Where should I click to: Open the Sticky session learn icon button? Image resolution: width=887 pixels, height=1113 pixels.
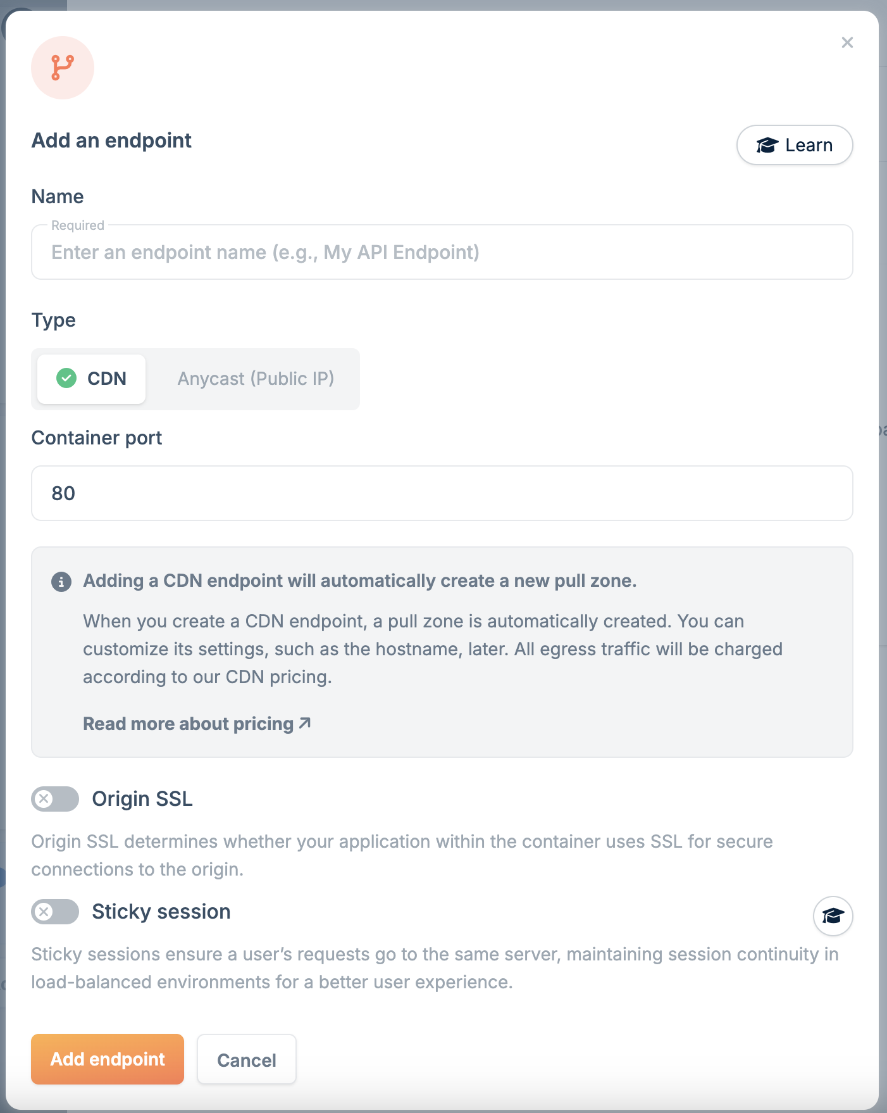(833, 915)
